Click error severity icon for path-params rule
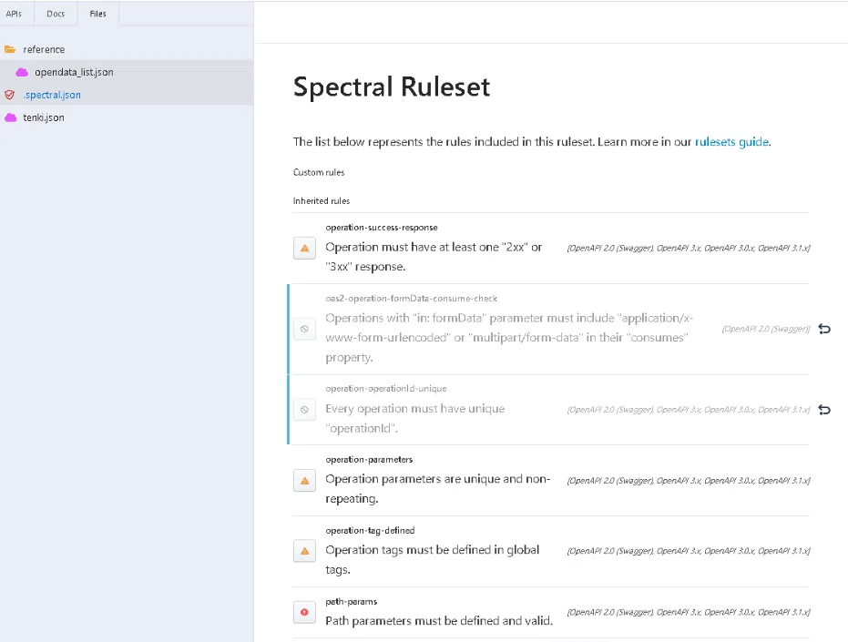The image size is (848, 642). pos(304,612)
